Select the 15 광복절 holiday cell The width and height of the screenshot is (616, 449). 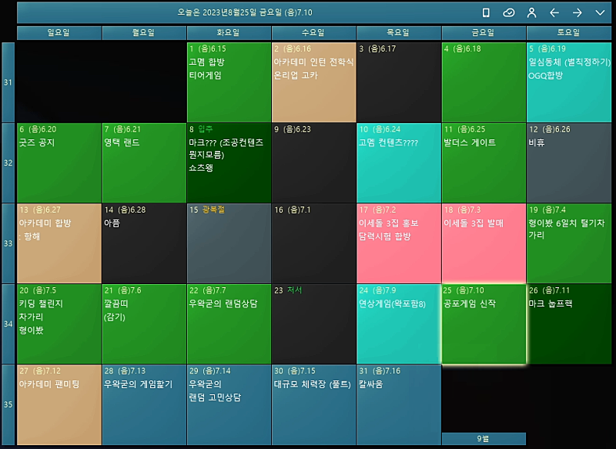pos(229,243)
